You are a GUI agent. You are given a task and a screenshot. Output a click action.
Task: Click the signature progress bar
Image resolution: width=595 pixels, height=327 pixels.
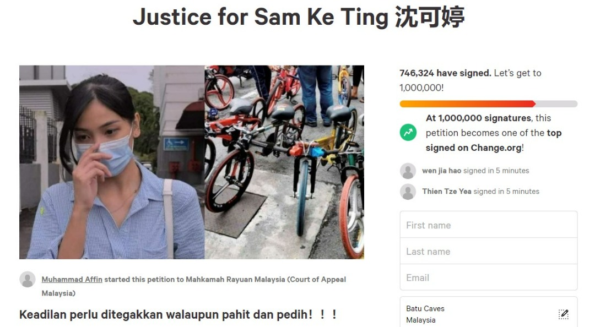click(x=488, y=103)
